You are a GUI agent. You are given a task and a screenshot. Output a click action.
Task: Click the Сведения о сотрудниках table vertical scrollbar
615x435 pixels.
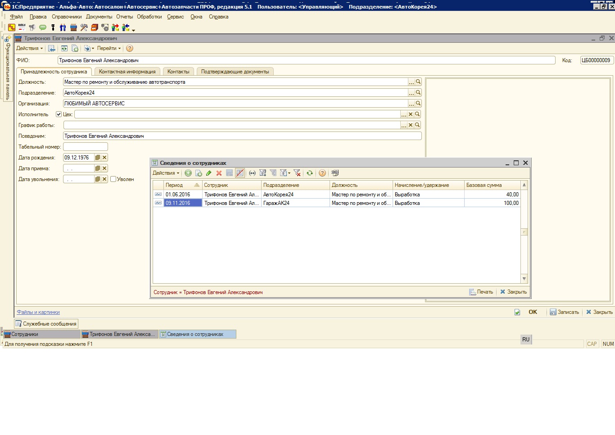coord(524,232)
